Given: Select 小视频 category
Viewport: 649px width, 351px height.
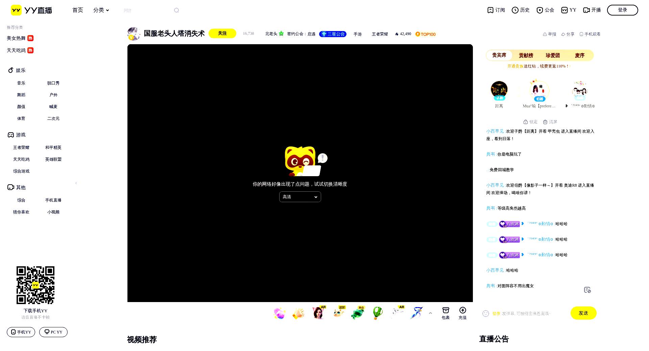Looking at the screenshot, I should click(53, 212).
